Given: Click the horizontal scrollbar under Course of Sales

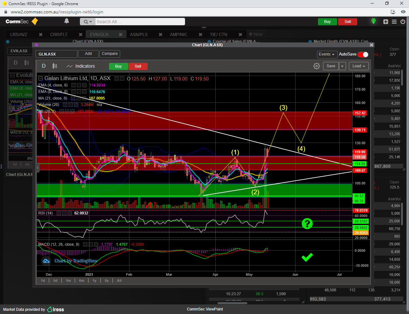Looking at the screenshot, I should (x=232, y=303).
